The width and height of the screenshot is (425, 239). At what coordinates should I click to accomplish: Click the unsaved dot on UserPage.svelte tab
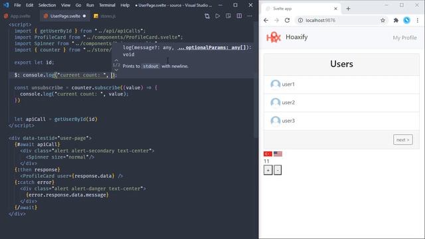pyautogui.click(x=84, y=16)
